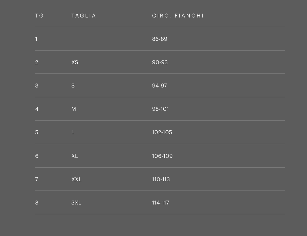307x236 pixels.
Task: Select the 98-101 hip measurement
Action: pos(160,109)
